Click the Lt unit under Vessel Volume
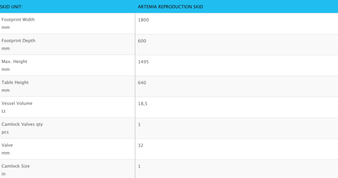This screenshot has width=338, height=178. [4, 111]
